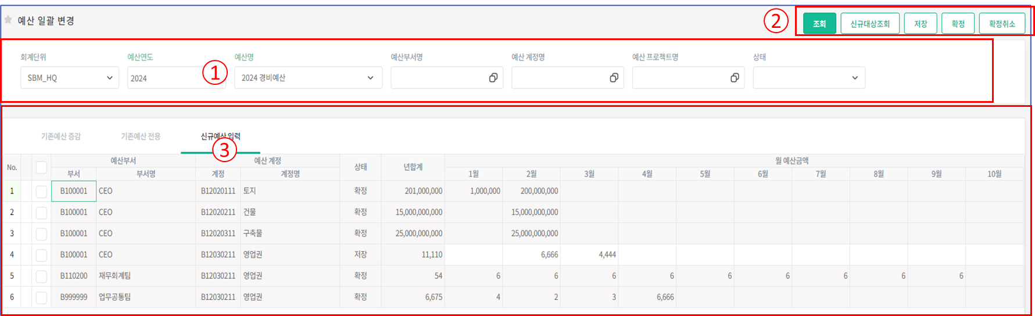Switch to the 기존예산 전용 tab
This screenshot has width=1035, height=316.
[x=141, y=137]
